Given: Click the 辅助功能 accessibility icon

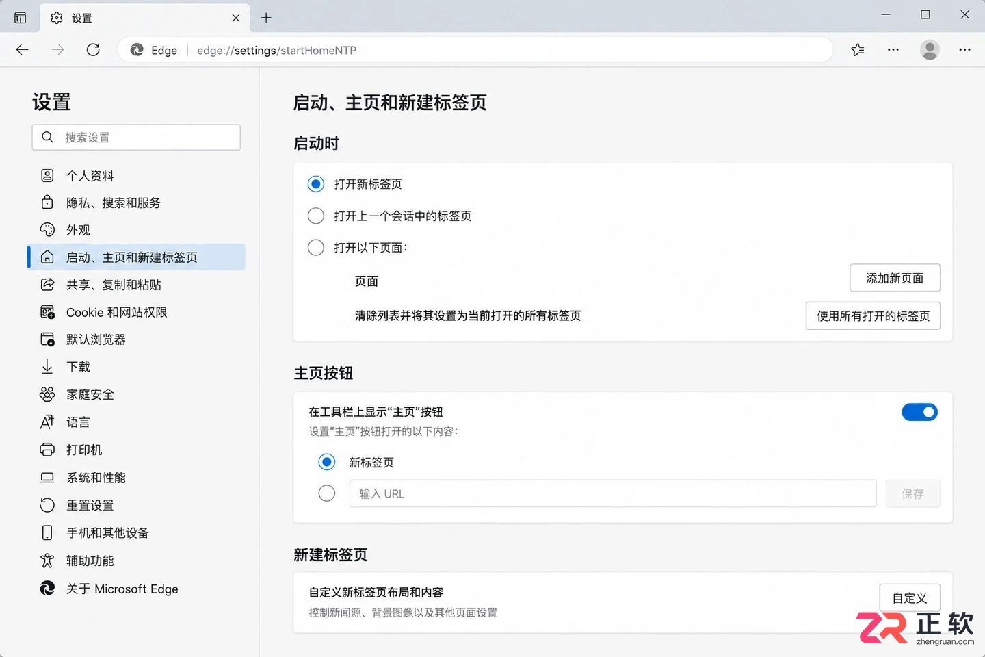Looking at the screenshot, I should pos(47,561).
